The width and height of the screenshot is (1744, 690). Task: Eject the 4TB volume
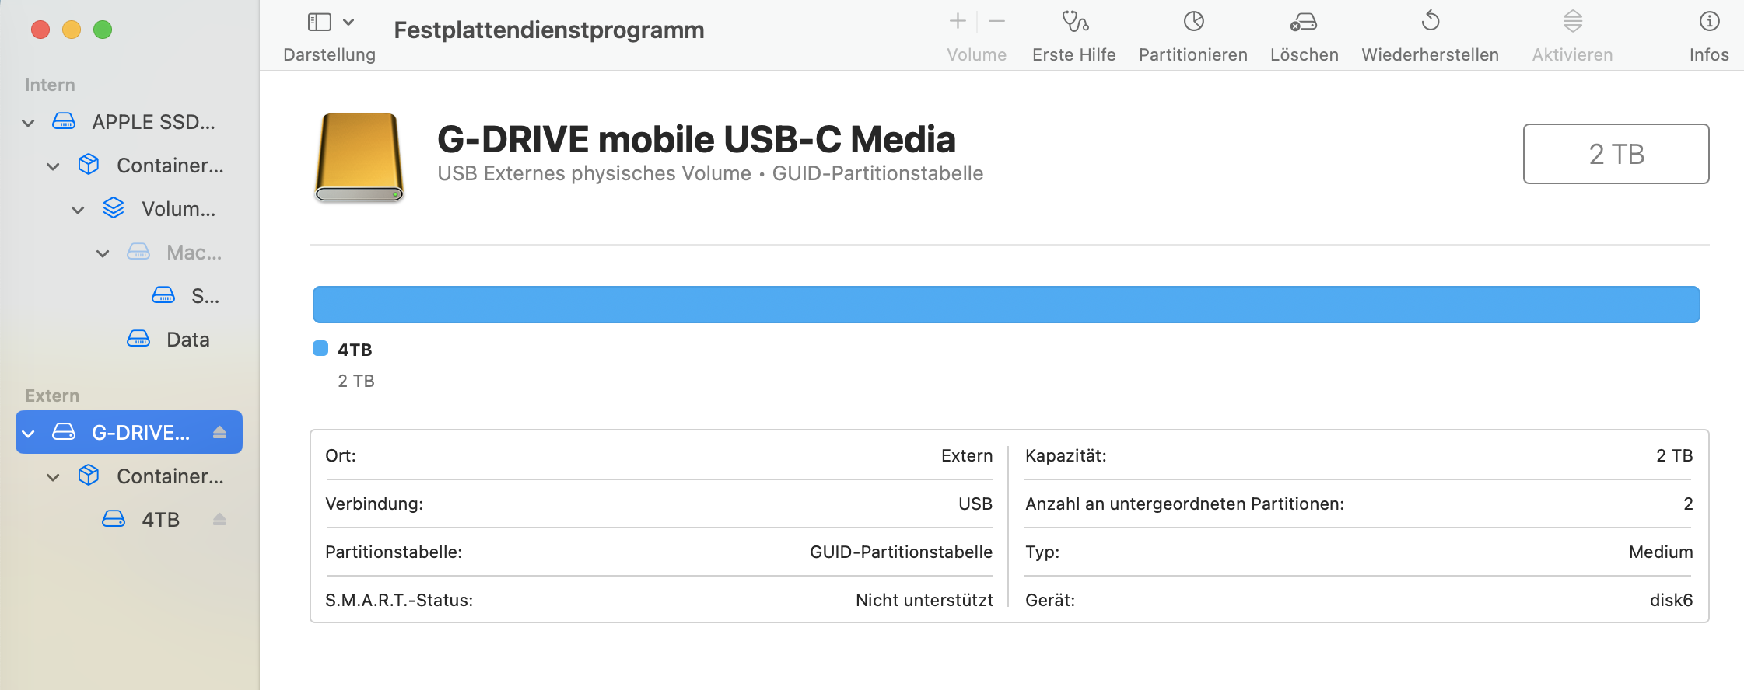(x=219, y=519)
